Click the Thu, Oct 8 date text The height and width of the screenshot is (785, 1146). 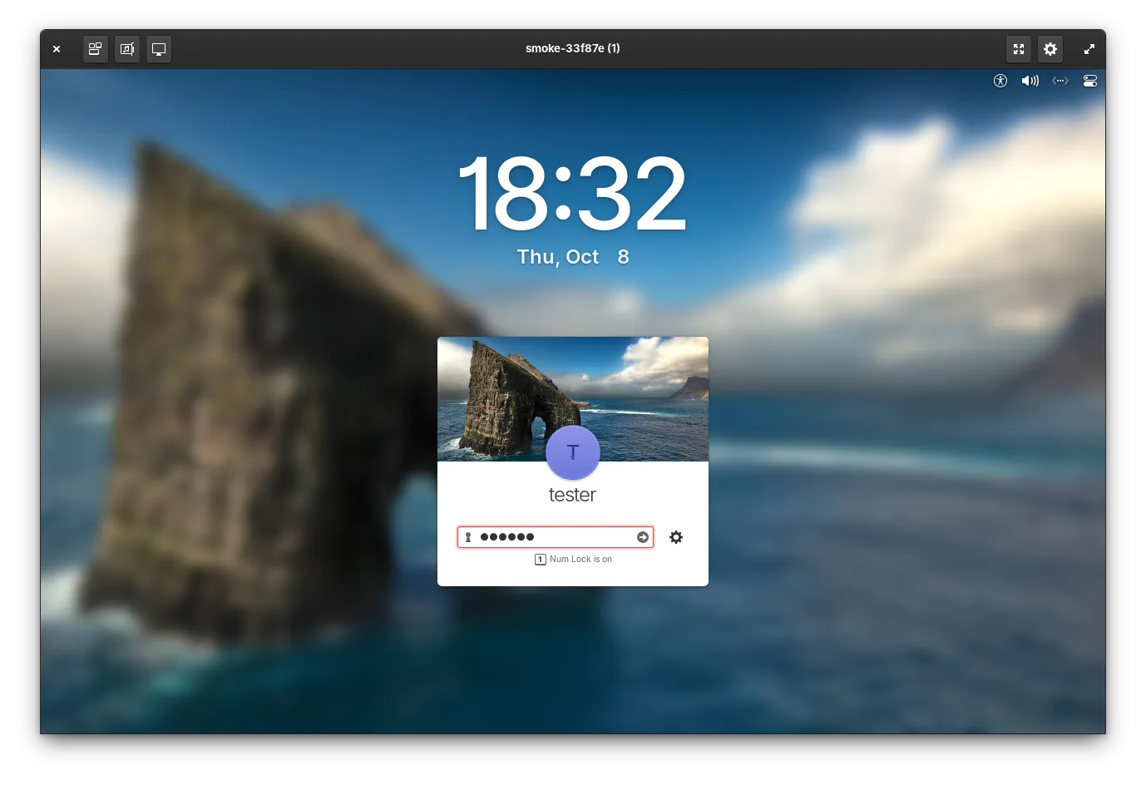click(573, 257)
